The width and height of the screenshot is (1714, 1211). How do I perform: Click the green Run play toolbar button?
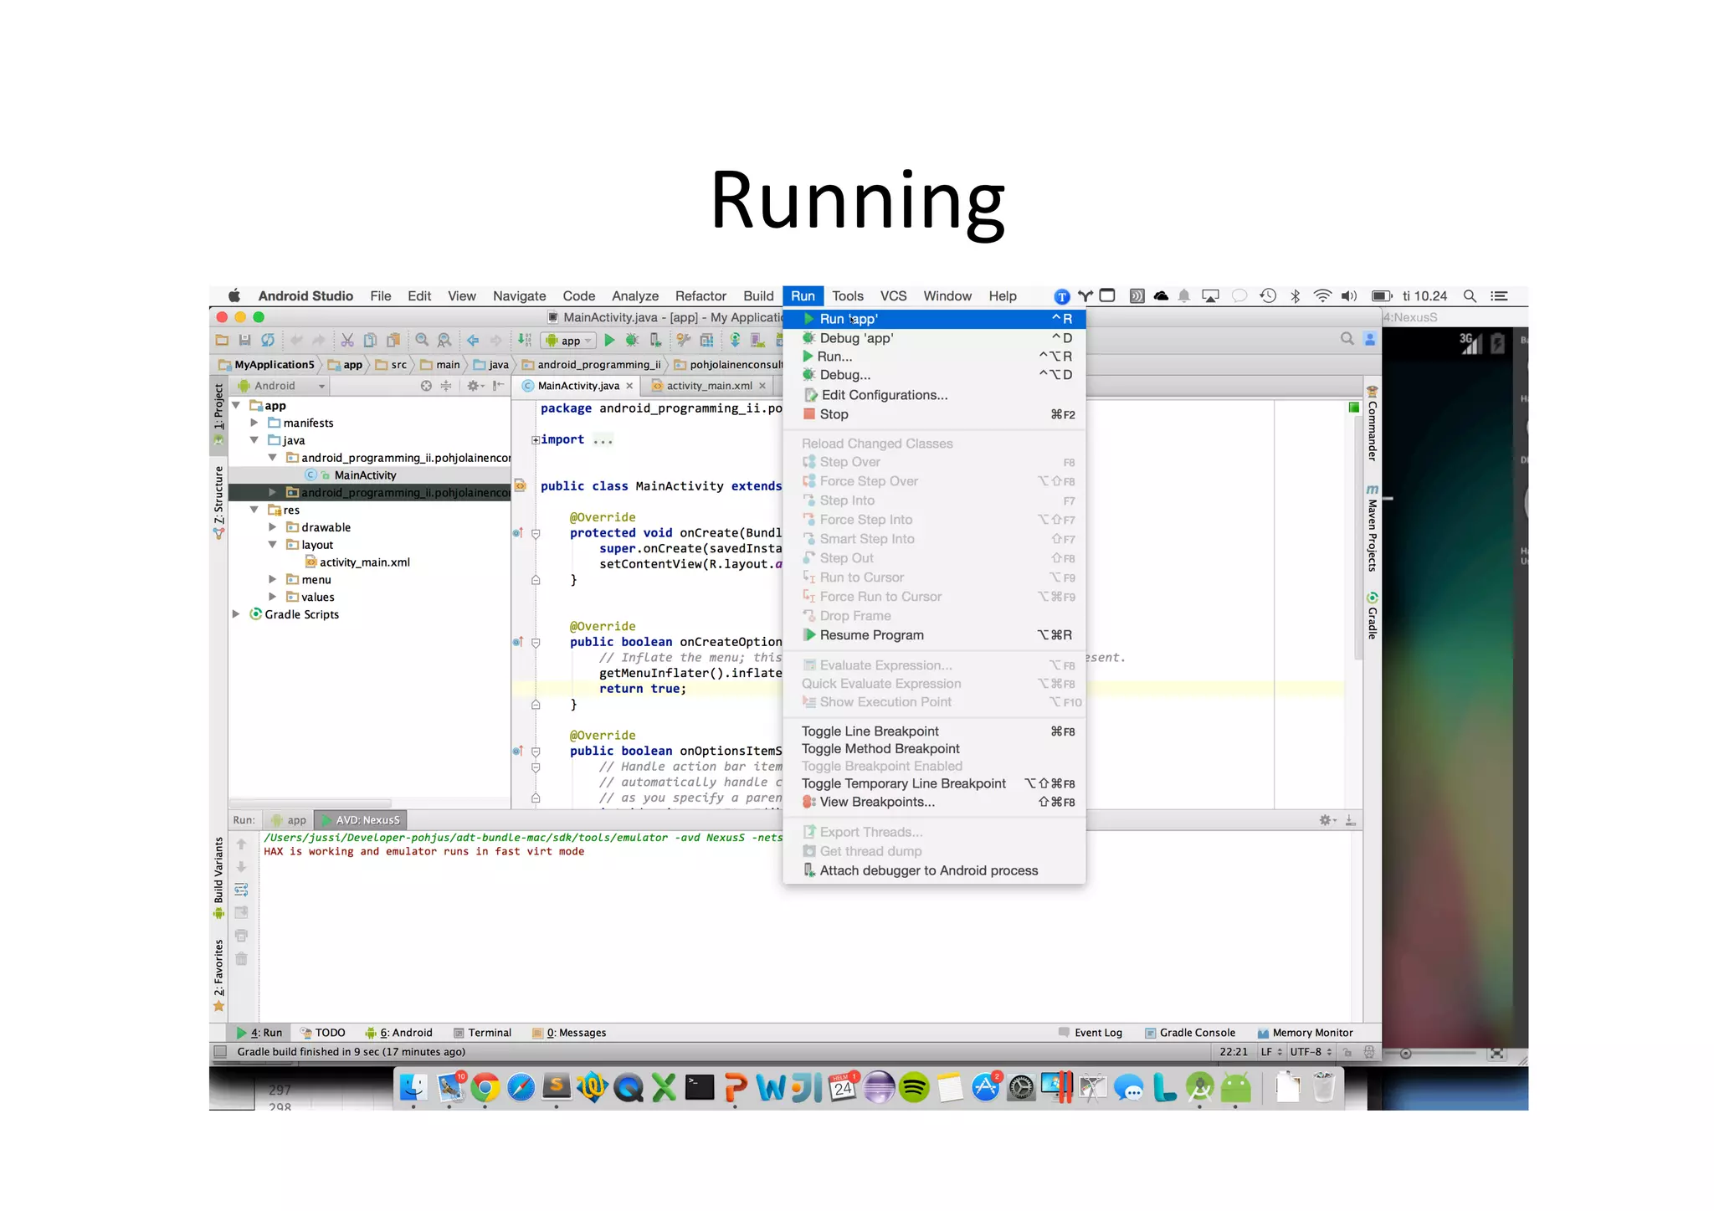coord(609,340)
